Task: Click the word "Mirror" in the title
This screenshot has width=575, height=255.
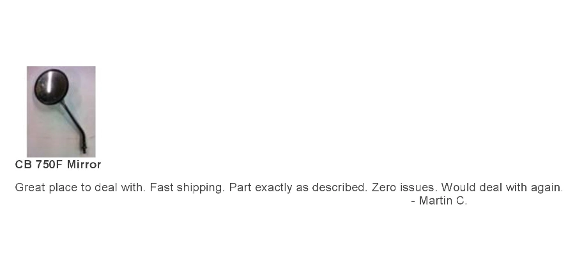Action: click(84, 164)
